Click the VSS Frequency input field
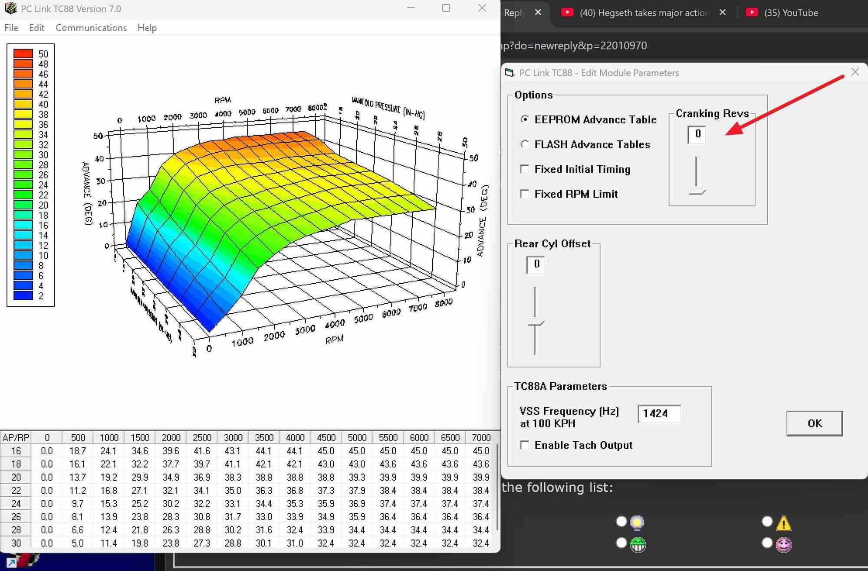Image resolution: width=868 pixels, height=571 pixels. pyautogui.click(x=659, y=413)
